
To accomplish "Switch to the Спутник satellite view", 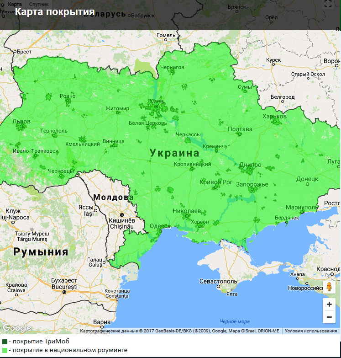I will pyautogui.click(x=39, y=4).
